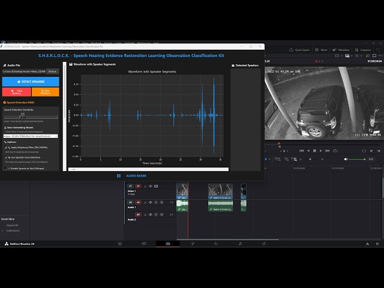384x288 pixels.
Task: Click the Detect Speakers button
Action: pyautogui.click(x=31, y=82)
